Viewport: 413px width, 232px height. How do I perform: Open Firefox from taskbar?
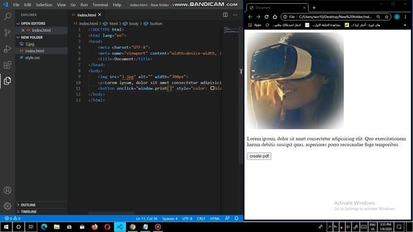click(x=95, y=227)
